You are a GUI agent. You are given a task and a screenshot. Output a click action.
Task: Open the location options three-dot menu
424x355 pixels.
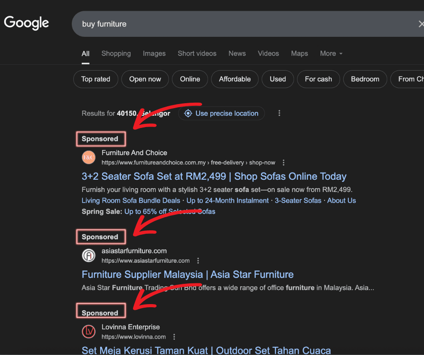pos(279,113)
